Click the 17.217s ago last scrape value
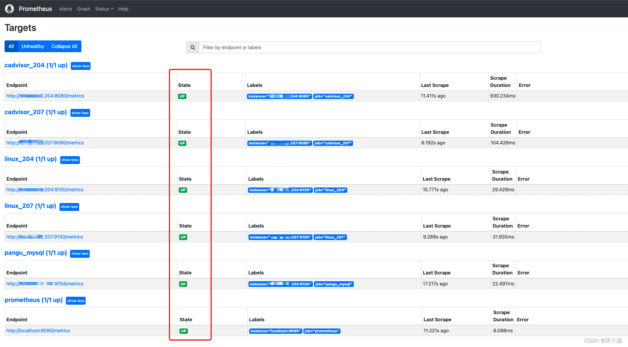Viewport: 628px width, 347px height. [x=435, y=284]
